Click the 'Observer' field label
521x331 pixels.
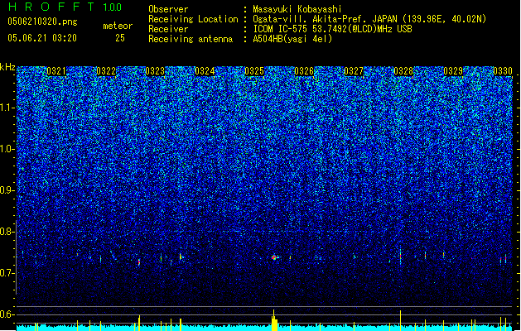coord(168,9)
